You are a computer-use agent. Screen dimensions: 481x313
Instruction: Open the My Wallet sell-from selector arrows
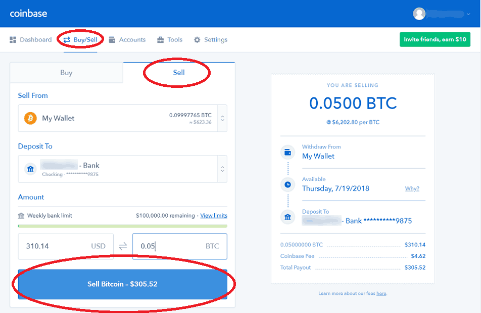pyautogui.click(x=223, y=118)
